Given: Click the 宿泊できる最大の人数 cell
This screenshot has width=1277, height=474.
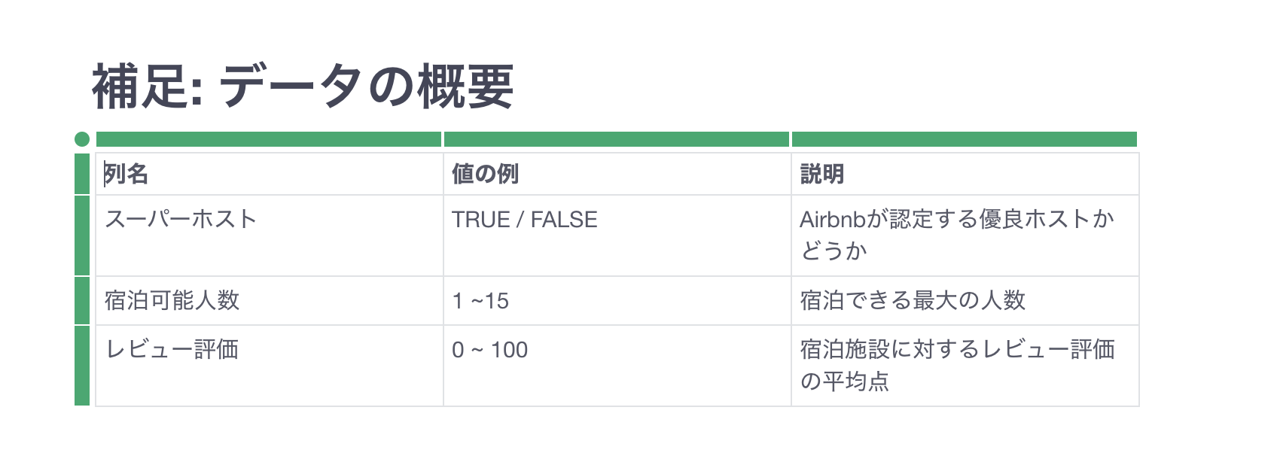Looking at the screenshot, I should (x=965, y=301).
